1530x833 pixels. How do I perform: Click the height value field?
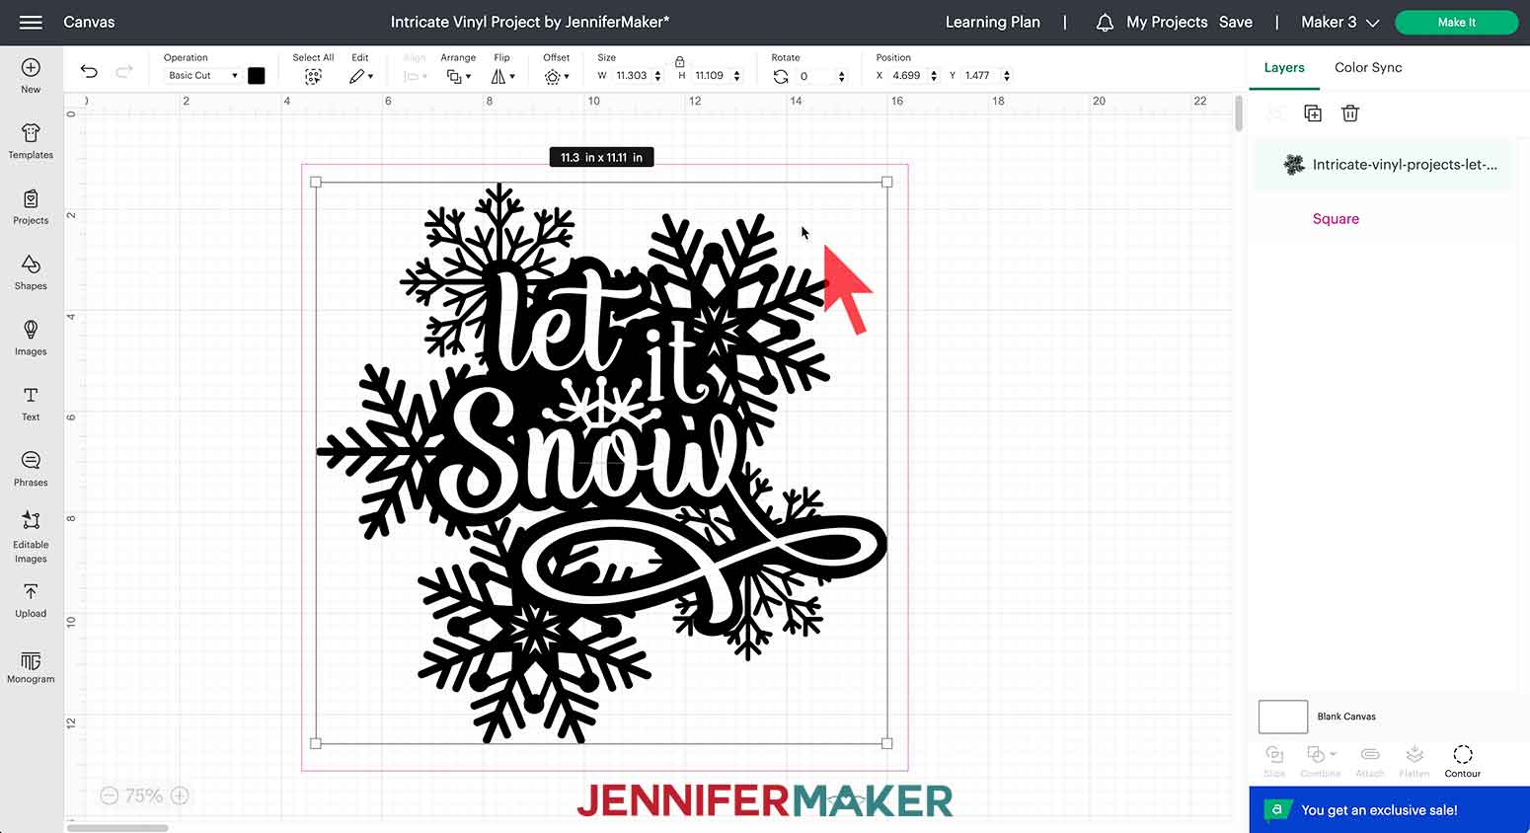[710, 75]
